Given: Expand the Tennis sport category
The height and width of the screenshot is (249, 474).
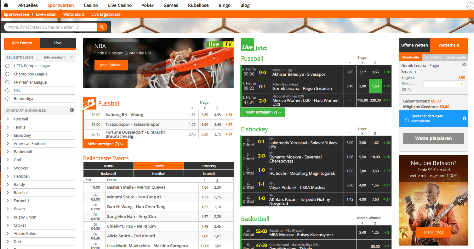Looking at the screenshot, I should (8, 127).
